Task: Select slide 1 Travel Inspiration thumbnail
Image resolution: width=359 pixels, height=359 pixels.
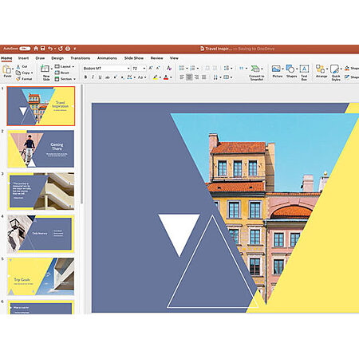Action: pos(41,106)
